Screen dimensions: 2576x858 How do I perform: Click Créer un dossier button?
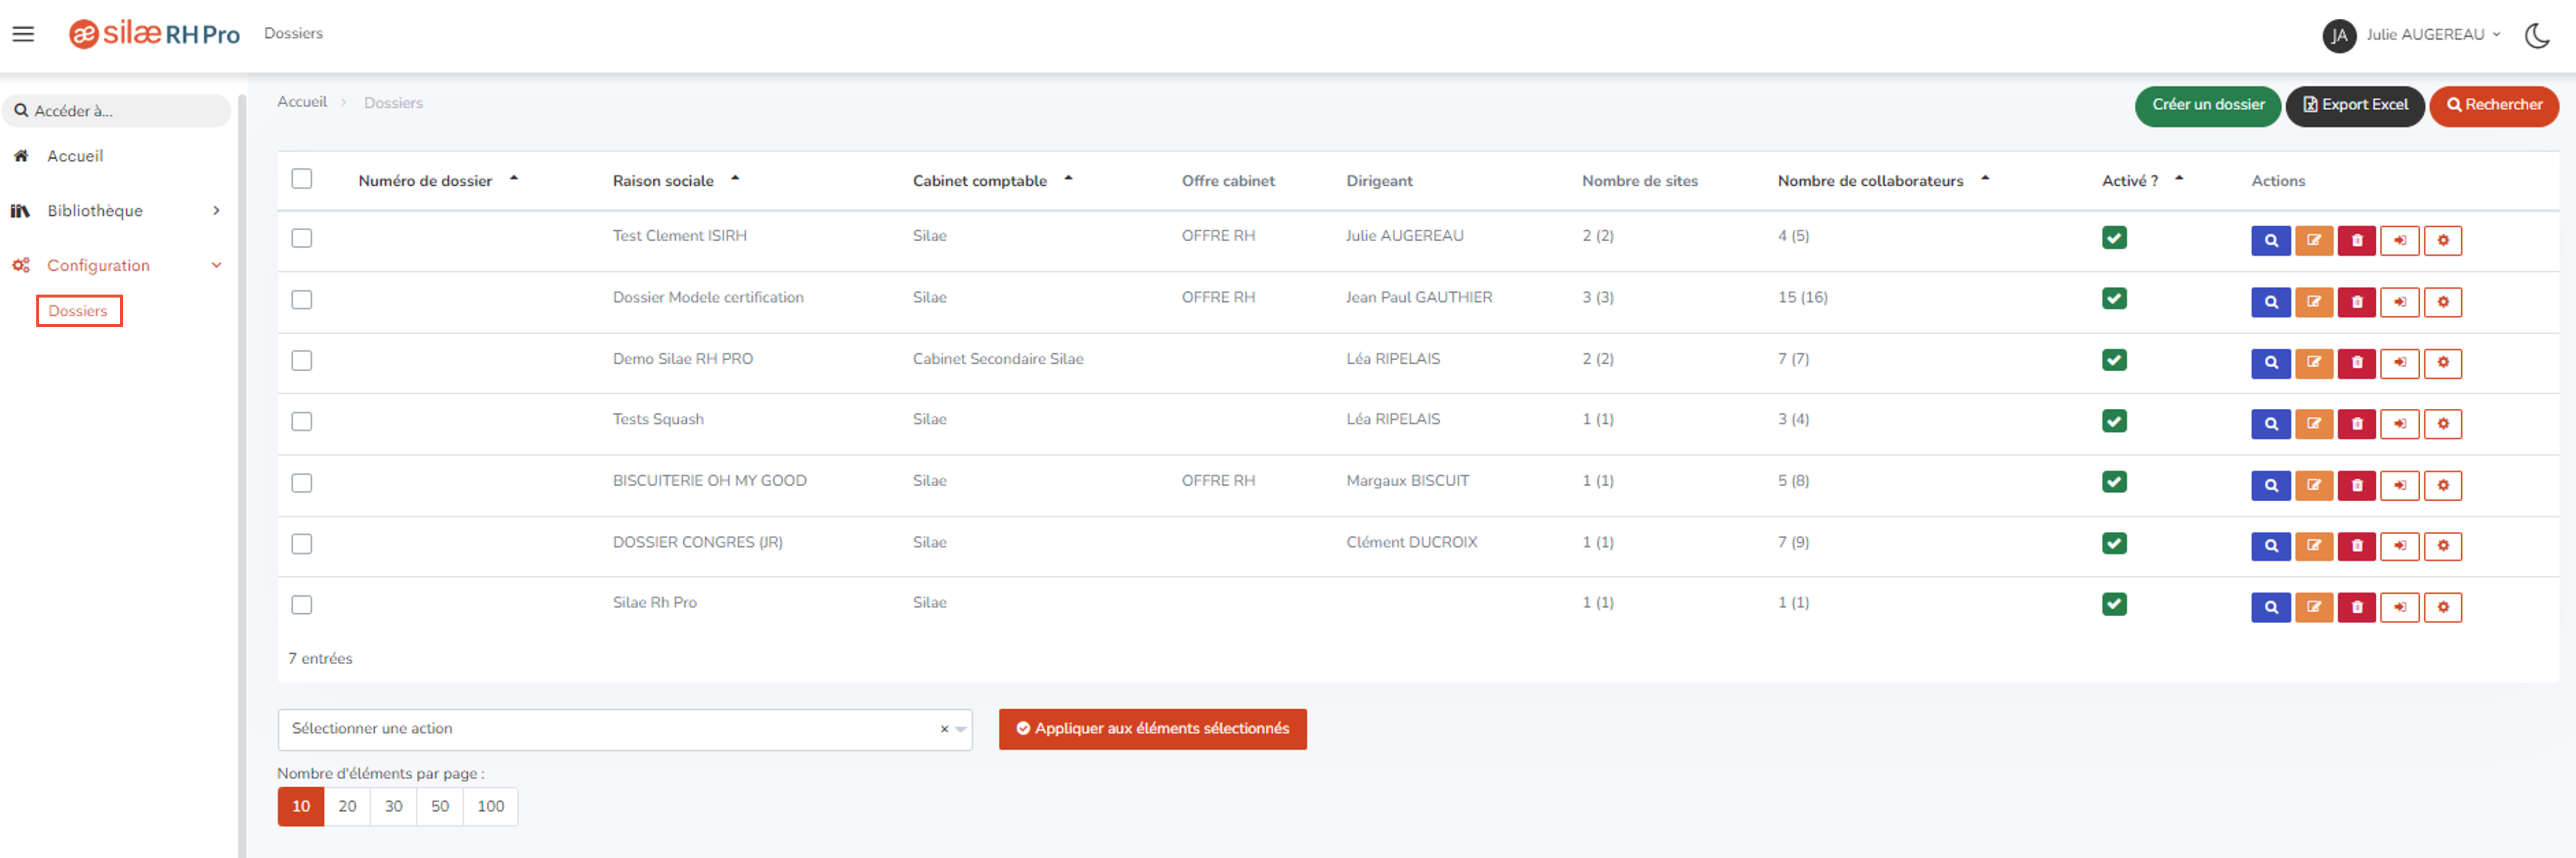[2207, 106]
